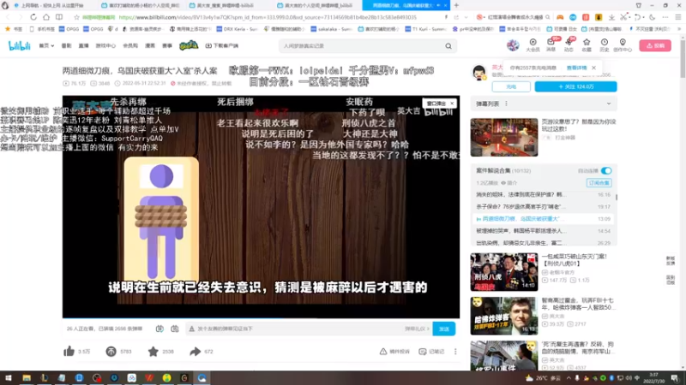The image size is (686, 385).
Task: Toggle 自动连播 autoplay switch
Action: coord(606,170)
